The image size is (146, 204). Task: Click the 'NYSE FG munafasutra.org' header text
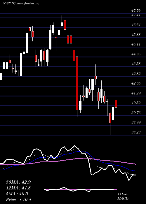point(21,3)
